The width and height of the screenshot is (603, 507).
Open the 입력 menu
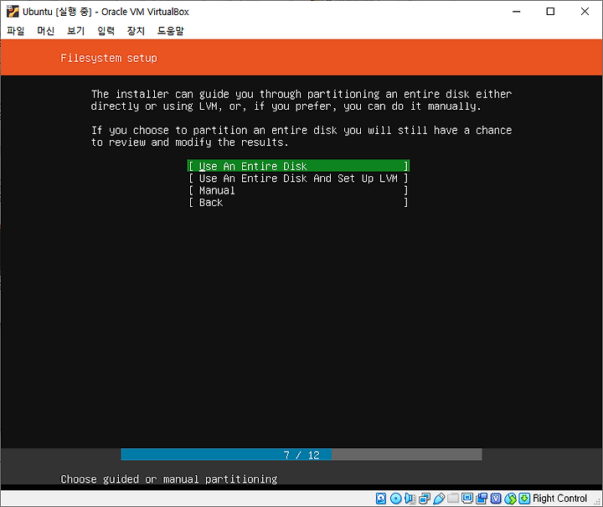tap(106, 31)
